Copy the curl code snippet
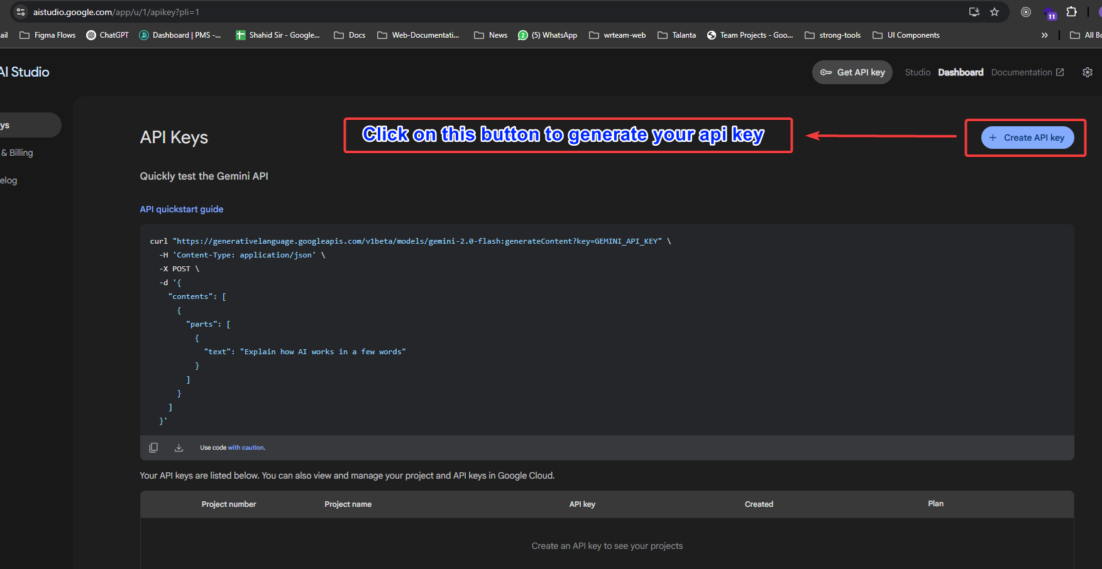 [153, 448]
